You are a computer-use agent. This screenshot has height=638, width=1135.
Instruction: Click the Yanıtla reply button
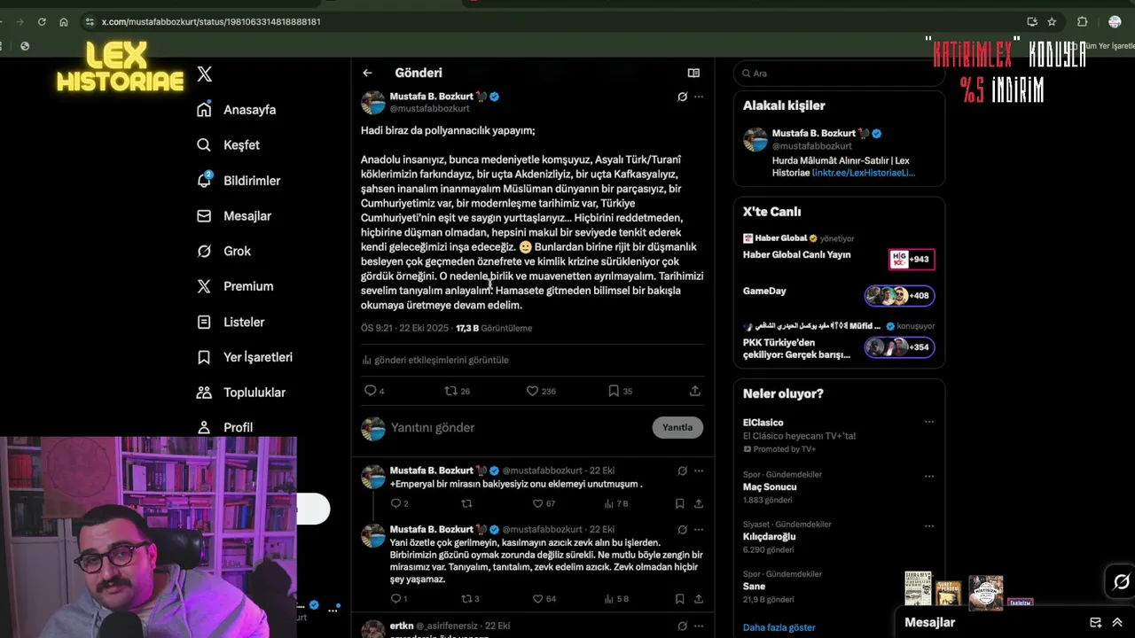click(x=677, y=427)
